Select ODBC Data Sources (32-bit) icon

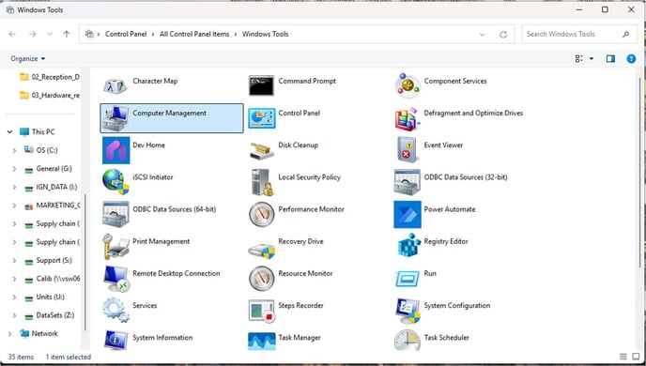click(x=408, y=182)
